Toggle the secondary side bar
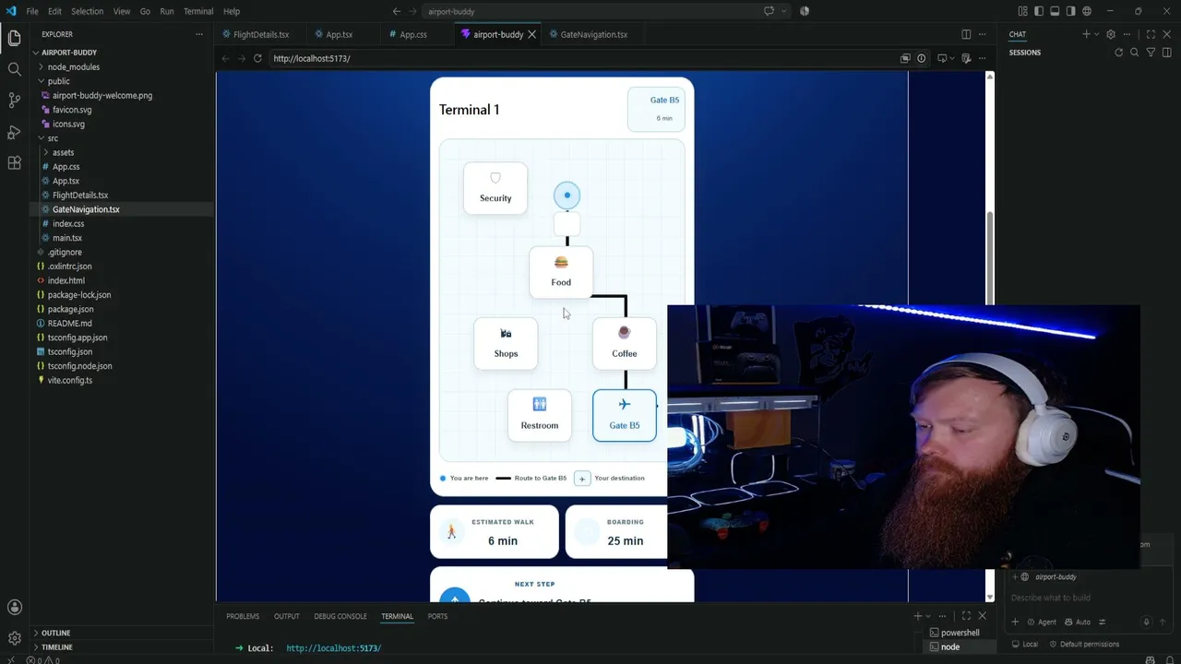The image size is (1181, 664). point(1070,11)
